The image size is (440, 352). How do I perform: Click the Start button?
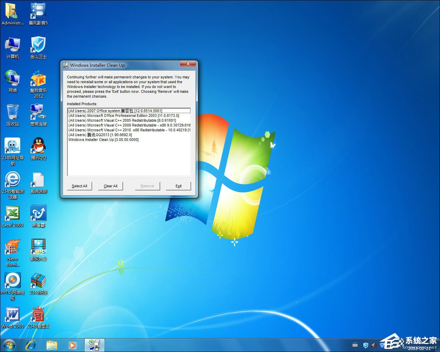(x=9, y=345)
